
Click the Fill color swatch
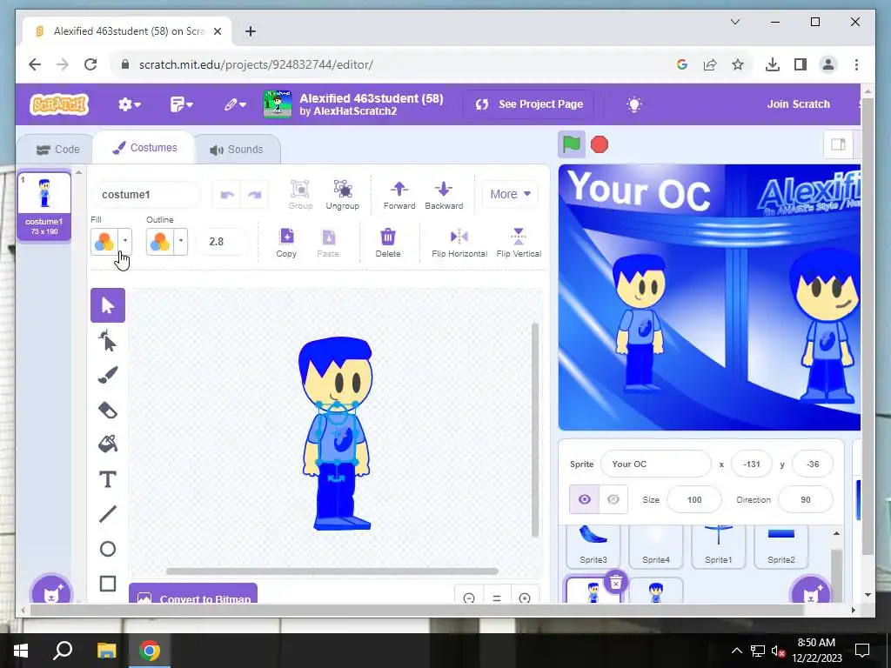[x=104, y=241]
